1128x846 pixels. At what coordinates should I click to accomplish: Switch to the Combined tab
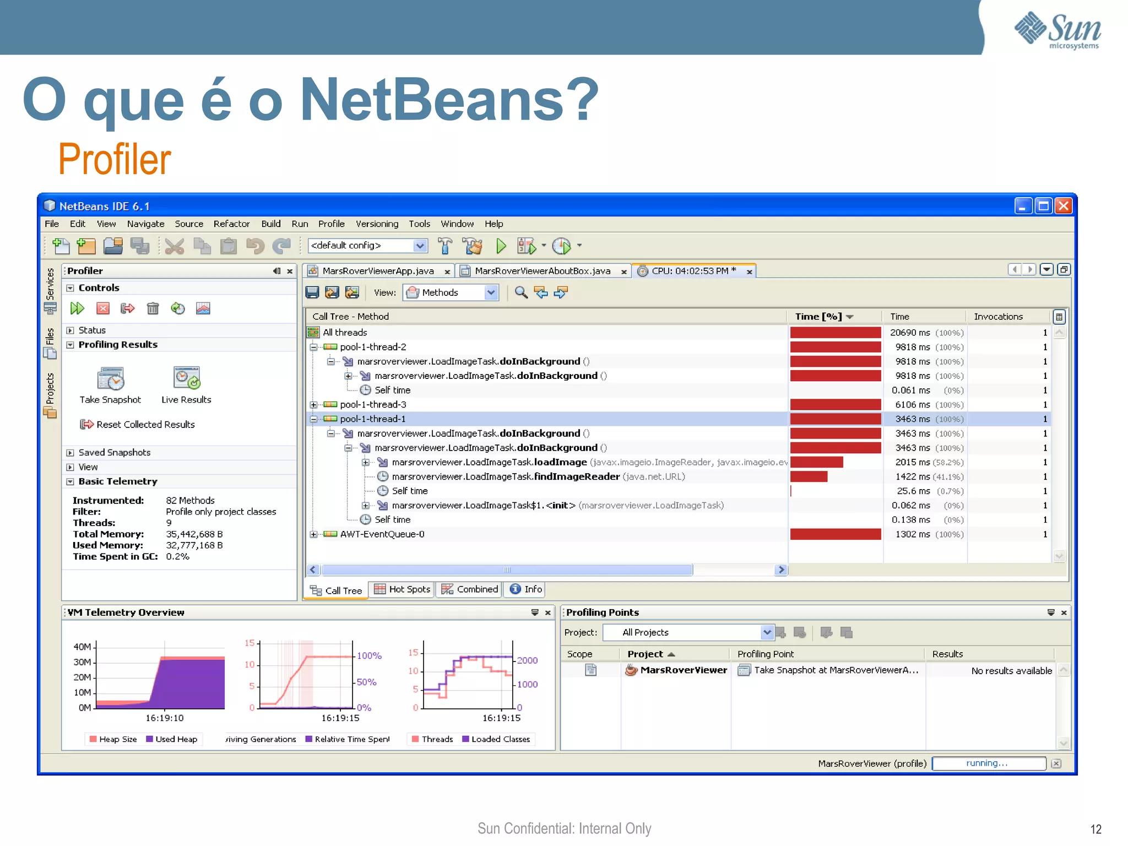point(470,589)
